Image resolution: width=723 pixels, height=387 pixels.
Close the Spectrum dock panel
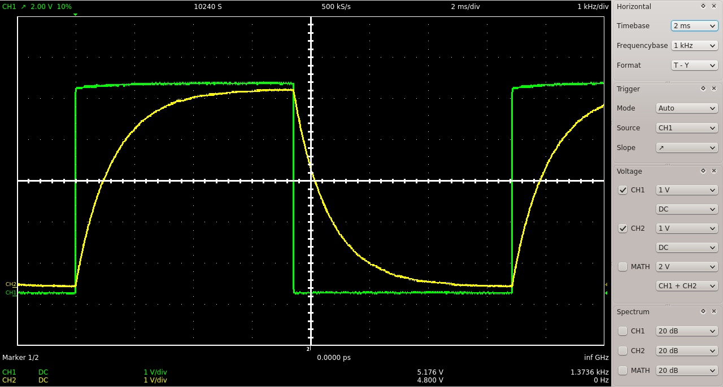point(713,311)
